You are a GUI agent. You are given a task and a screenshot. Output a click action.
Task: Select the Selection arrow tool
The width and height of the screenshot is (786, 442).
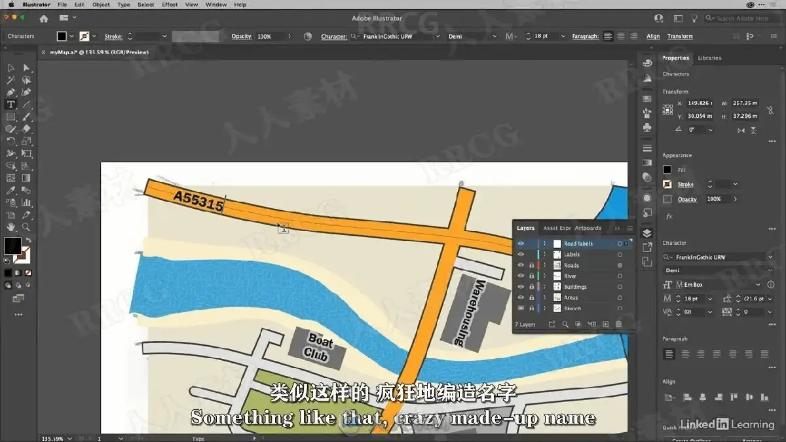pos(10,68)
